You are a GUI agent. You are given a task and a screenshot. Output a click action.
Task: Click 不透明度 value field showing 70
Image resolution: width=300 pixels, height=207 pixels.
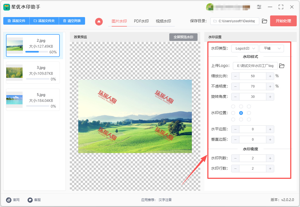[252, 86]
